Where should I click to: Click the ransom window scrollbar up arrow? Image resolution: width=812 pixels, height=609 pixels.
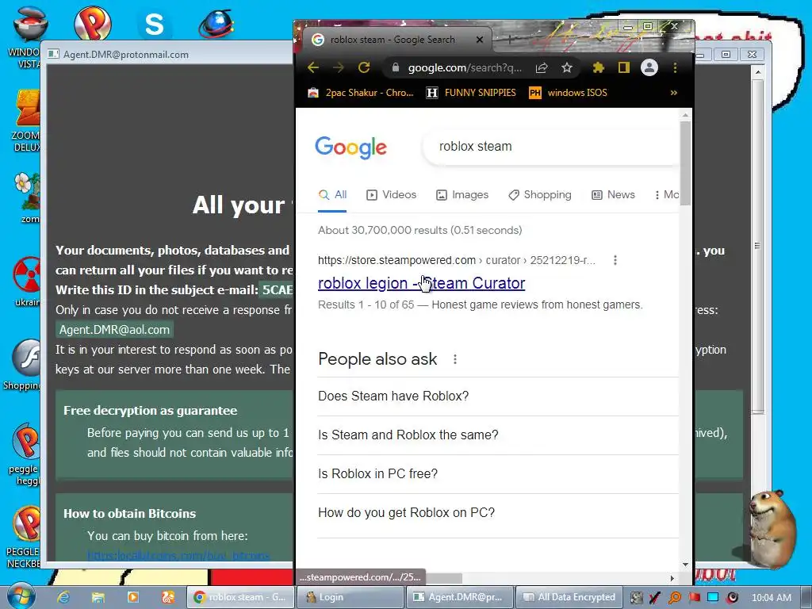[x=757, y=72]
